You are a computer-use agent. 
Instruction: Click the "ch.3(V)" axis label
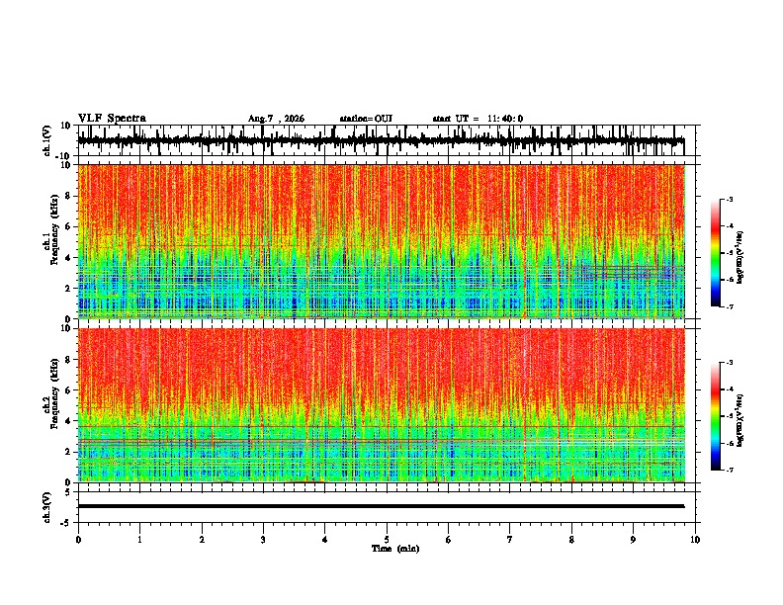(47, 507)
